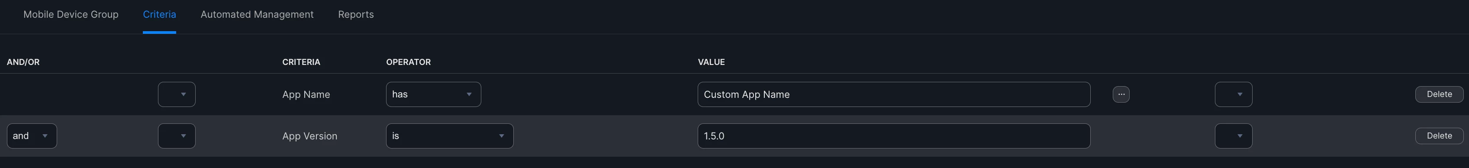Expand opening parenthesis dropdown in App Name row
Viewport: 1469px width, 168px height.
point(177,94)
